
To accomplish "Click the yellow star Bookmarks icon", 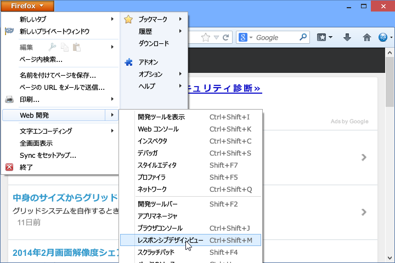I will tap(128, 19).
